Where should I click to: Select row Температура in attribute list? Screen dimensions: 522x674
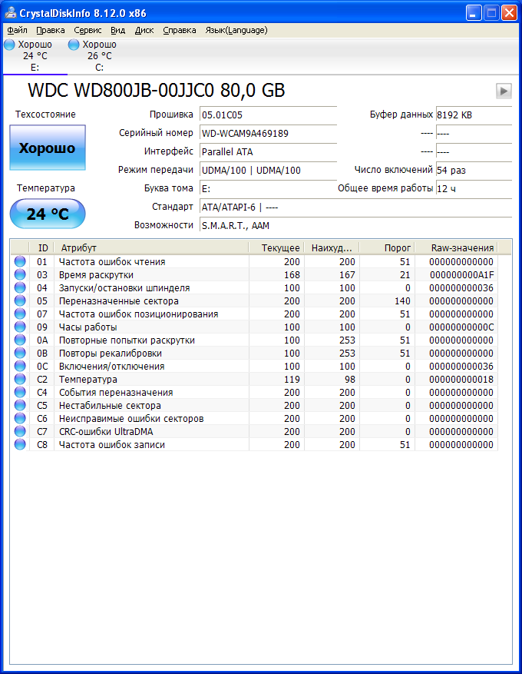pyautogui.click(x=254, y=379)
